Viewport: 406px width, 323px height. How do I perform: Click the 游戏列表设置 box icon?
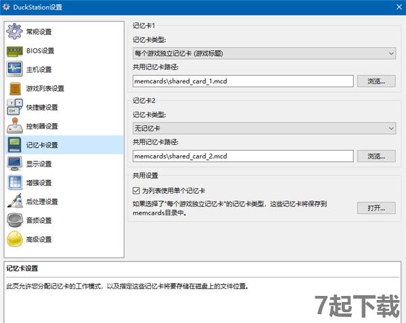coord(15,88)
